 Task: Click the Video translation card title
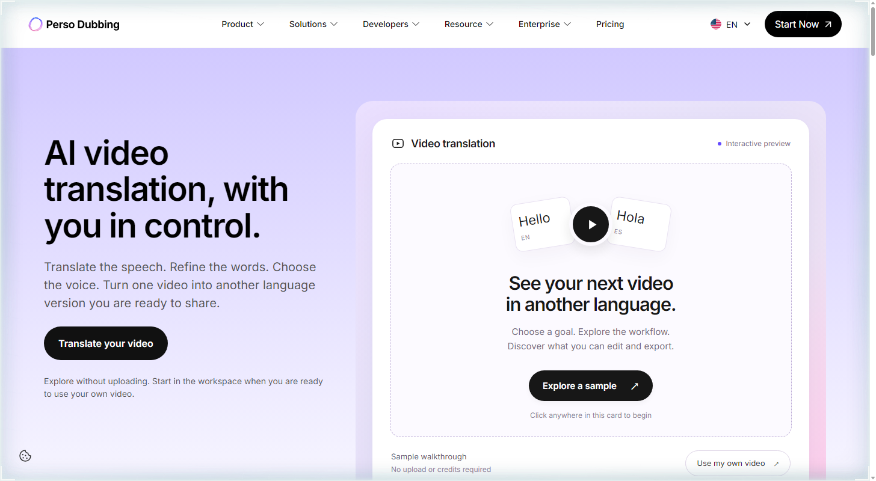(453, 144)
